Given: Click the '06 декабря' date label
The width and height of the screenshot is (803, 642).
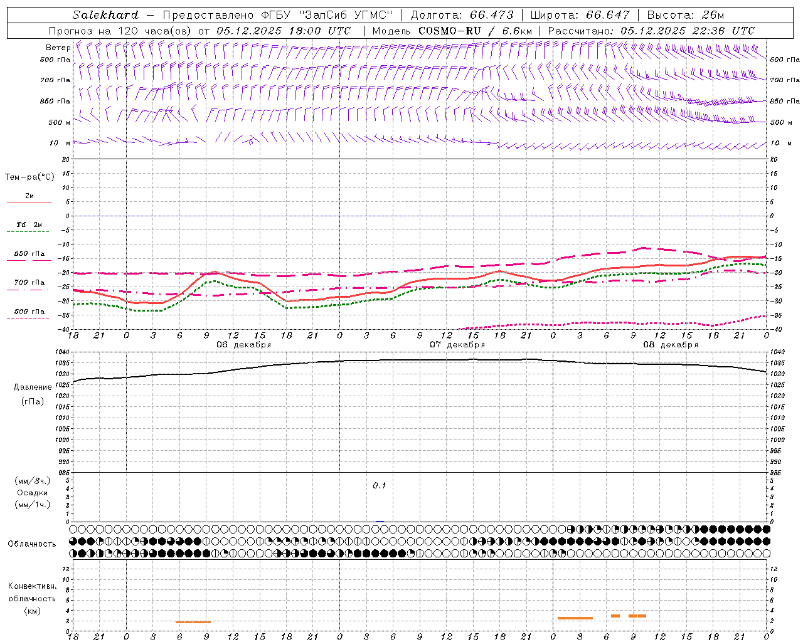Looking at the screenshot, I should 243,345.
